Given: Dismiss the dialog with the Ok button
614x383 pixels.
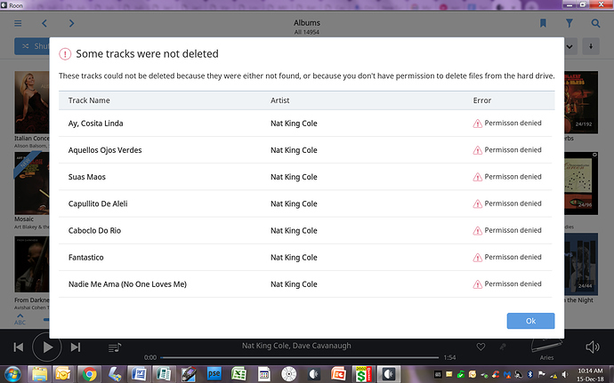Looking at the screenshot, I should pyautogui.click(x=530, y=321).
